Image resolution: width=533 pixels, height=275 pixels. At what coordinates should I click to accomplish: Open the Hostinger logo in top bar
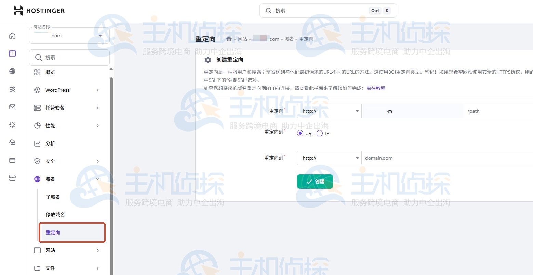(39, 11)
